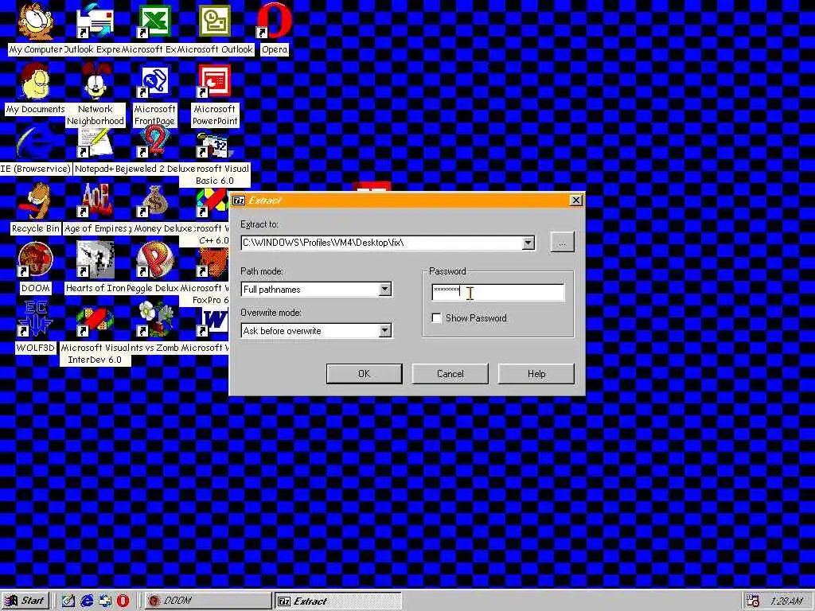Close the Extract dialog with X button
Viewport: 815px width, 611px height.
coord(576,200)
